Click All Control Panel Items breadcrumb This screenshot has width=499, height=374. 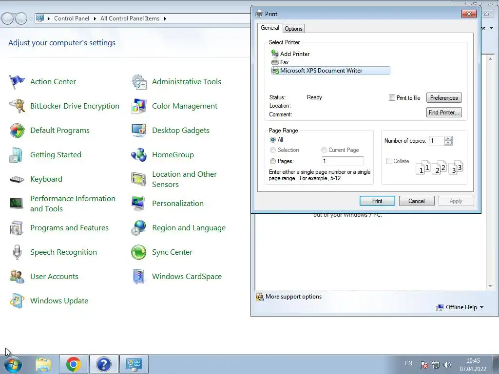click(x=130, y=19)
